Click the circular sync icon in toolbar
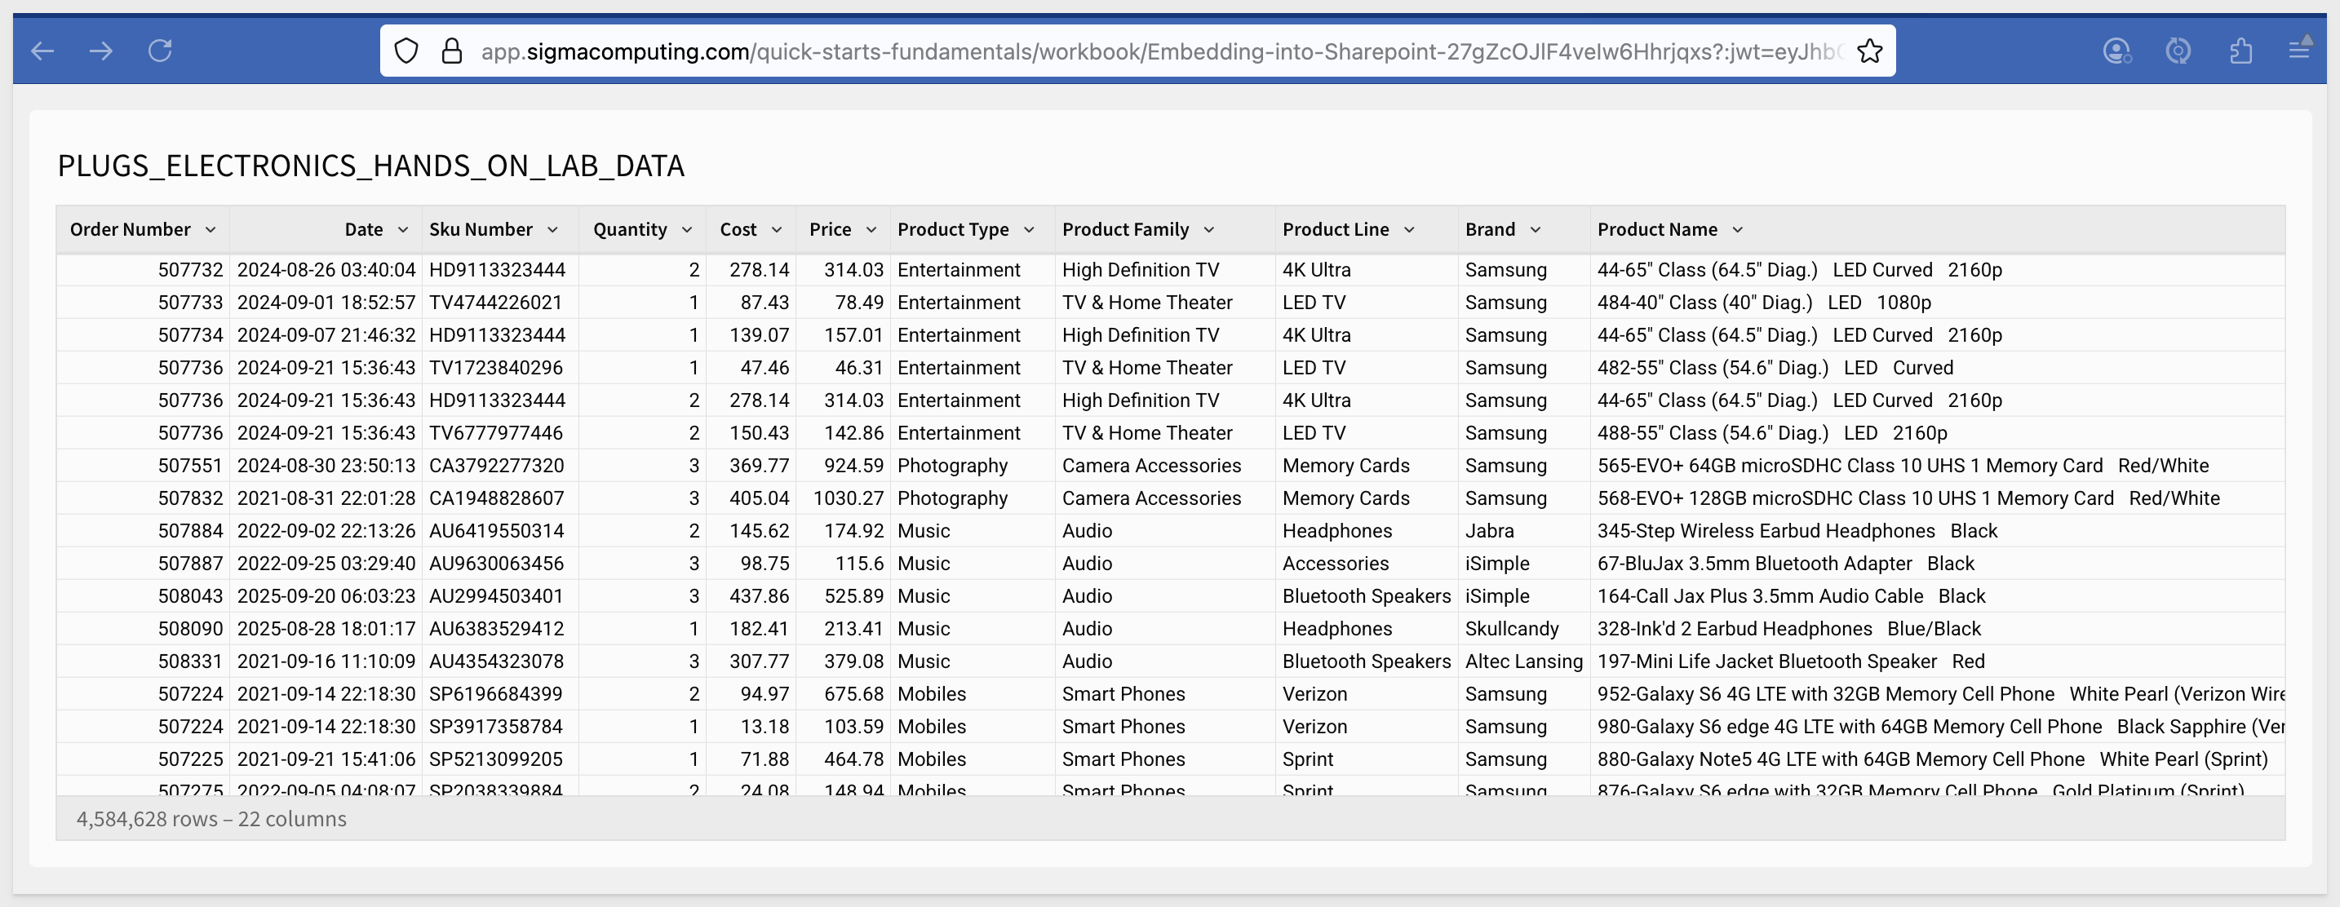Viewport: 2340px width, 907px height. 2178,51
